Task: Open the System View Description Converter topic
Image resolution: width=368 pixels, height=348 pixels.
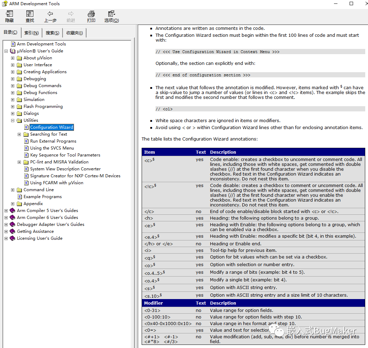Action: [65, 169]
